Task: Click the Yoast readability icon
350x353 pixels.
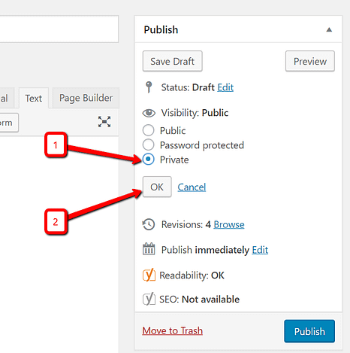Action: [x=149, y=275]
